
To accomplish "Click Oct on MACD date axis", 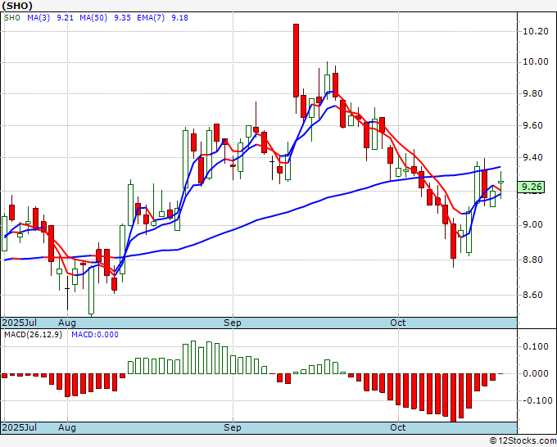I will pos(398,427).
